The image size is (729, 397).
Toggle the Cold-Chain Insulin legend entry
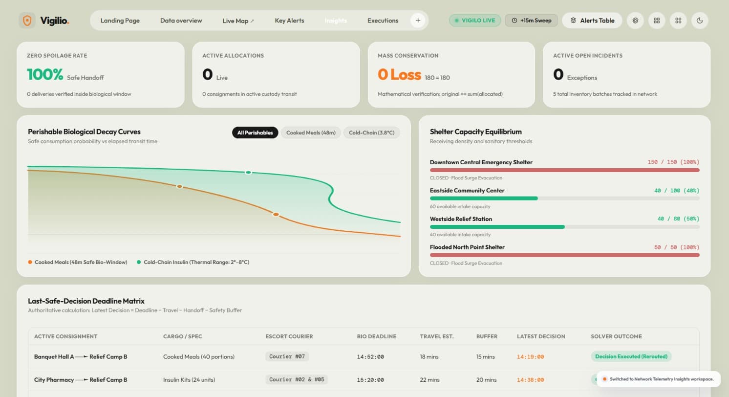click(x=193, y=263)
